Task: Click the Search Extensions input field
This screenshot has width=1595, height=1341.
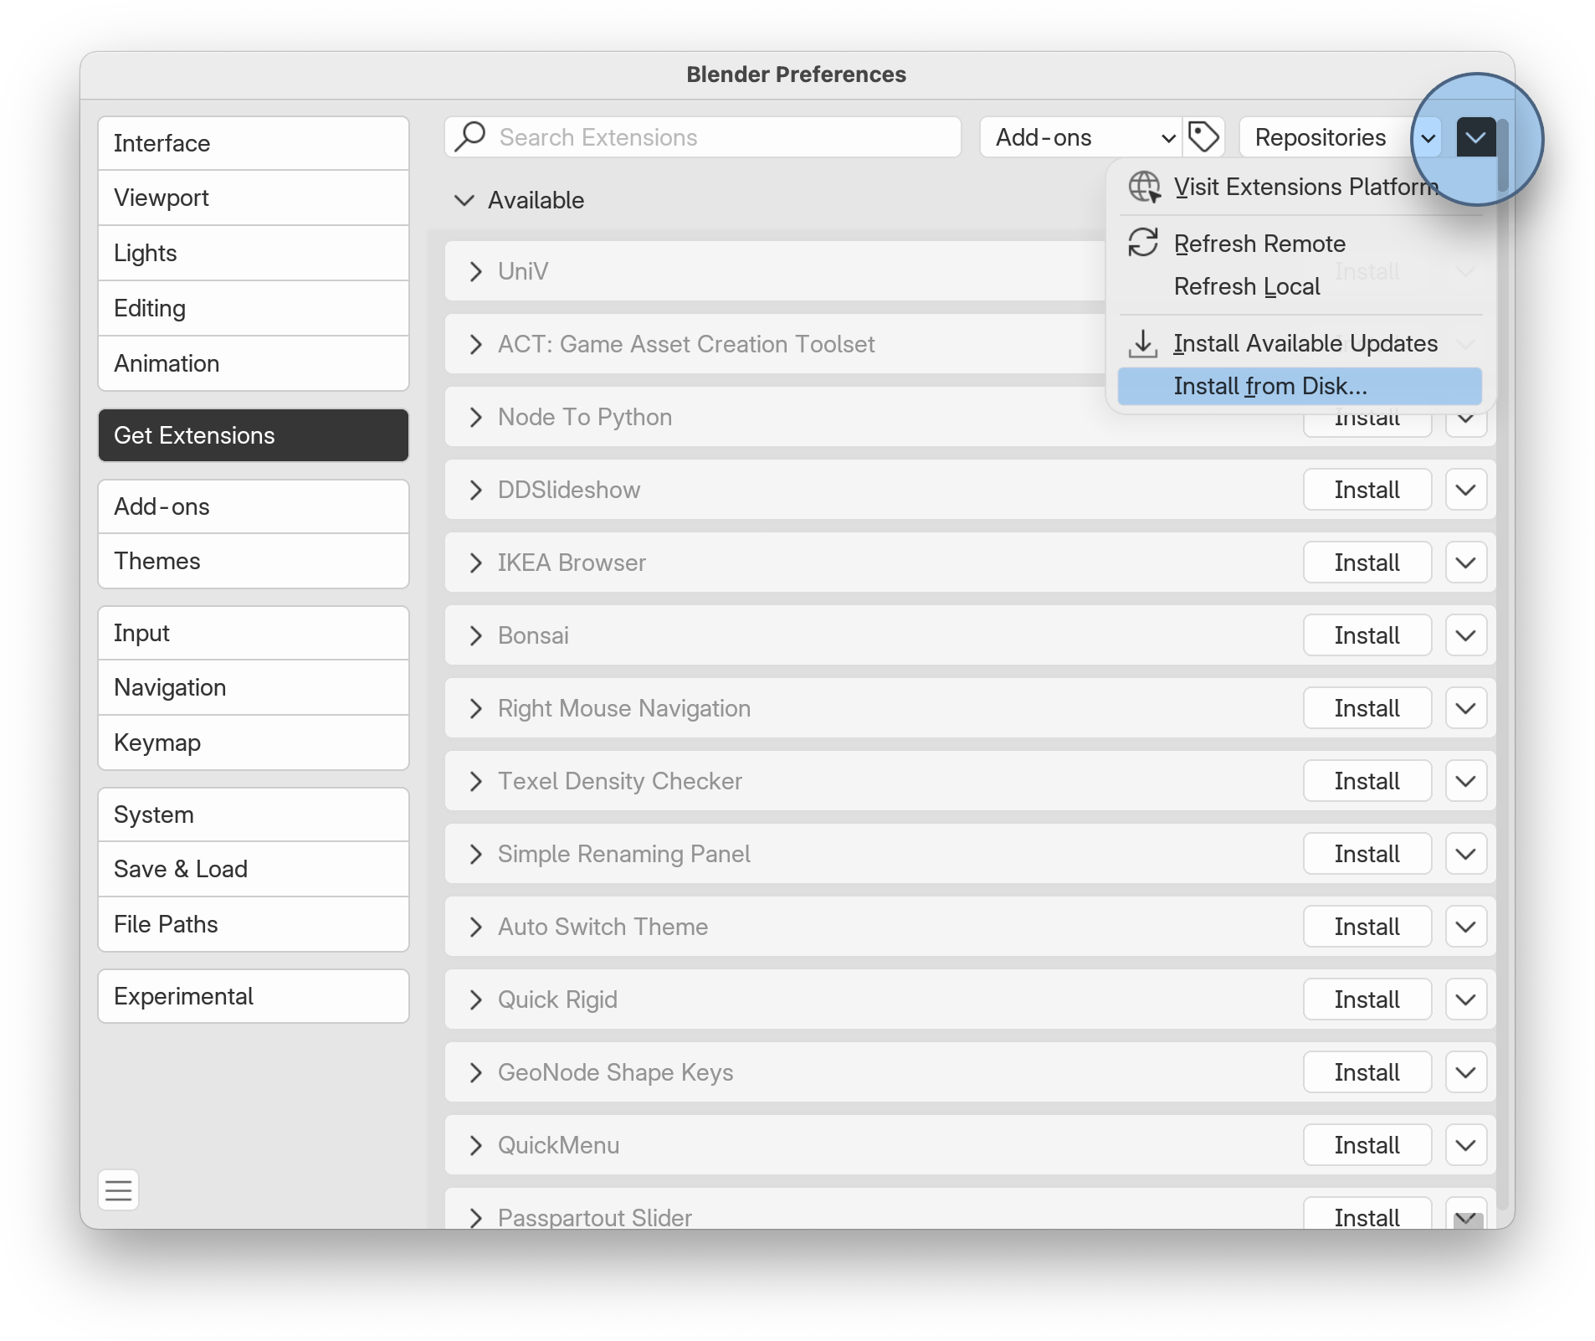Action: tap(703, 137)
